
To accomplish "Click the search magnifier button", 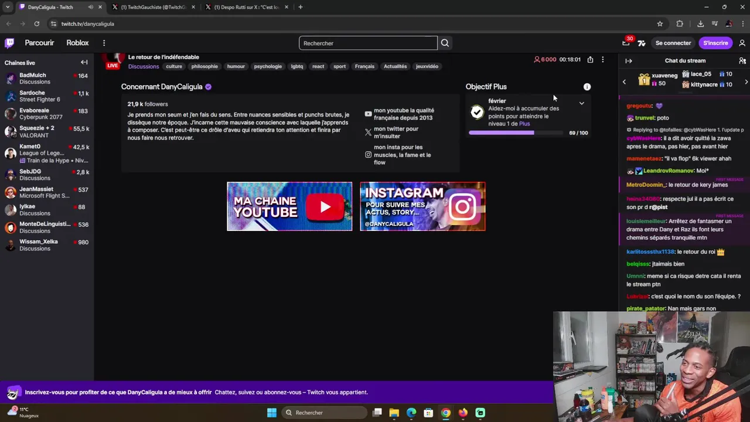I will tap(445, 43).
